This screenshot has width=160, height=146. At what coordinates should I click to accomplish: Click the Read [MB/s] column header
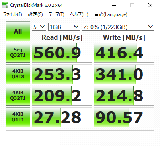(62, 37)
